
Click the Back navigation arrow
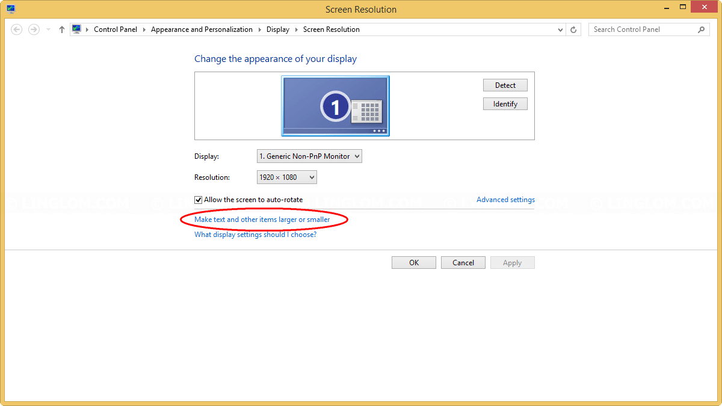pyautogui.click(x=16, y=29)
